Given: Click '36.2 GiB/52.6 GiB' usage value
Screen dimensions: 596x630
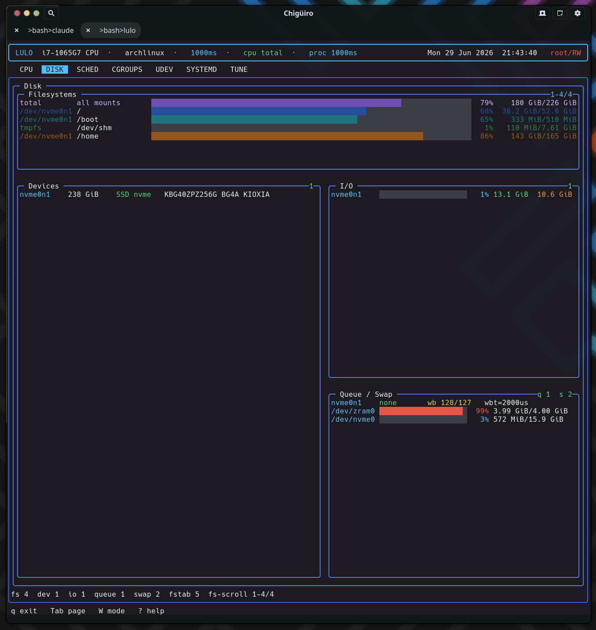Looking at the screenshot, I should [x=539, y=111].
